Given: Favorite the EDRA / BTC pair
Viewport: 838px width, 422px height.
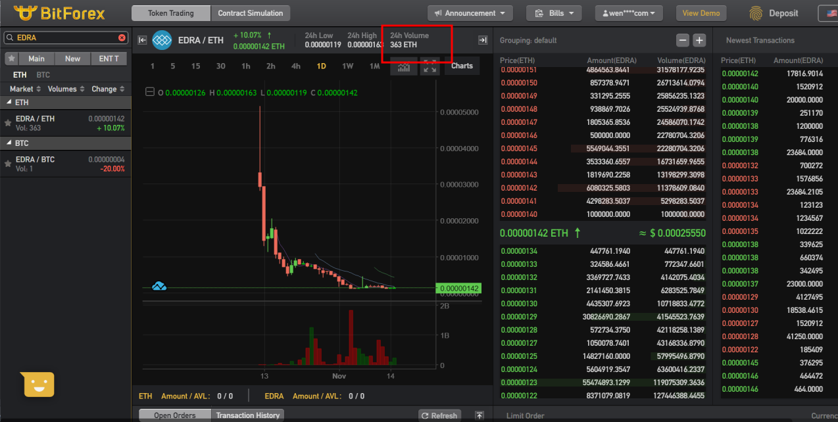Looking at the screenshot, I should click(8, 164).
